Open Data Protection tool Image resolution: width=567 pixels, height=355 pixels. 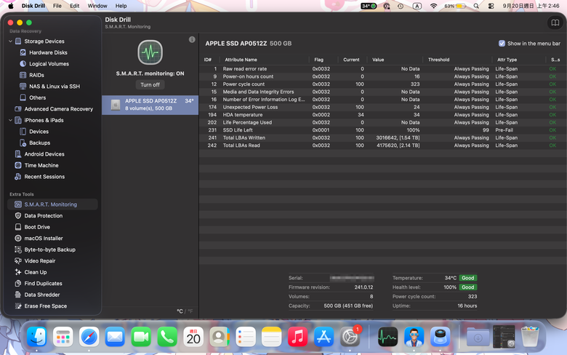pyautogui.click(x=43, y=215)
